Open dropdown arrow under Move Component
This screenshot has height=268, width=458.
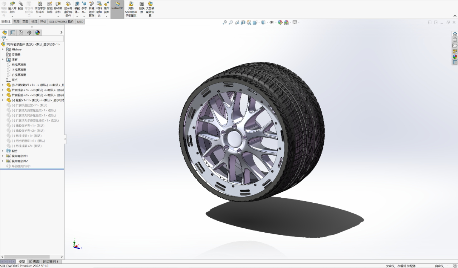(58, 17)
